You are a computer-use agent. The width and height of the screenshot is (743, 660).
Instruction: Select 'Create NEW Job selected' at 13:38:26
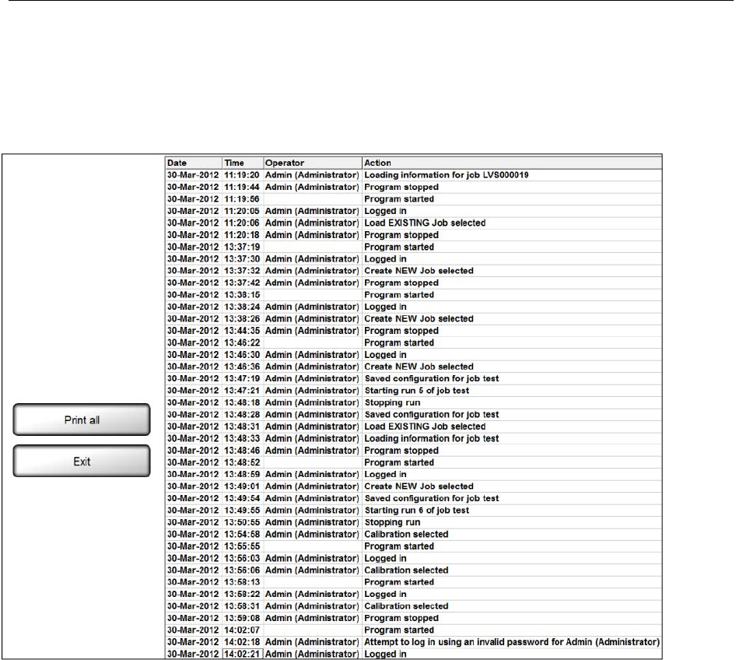click(419, 318)
